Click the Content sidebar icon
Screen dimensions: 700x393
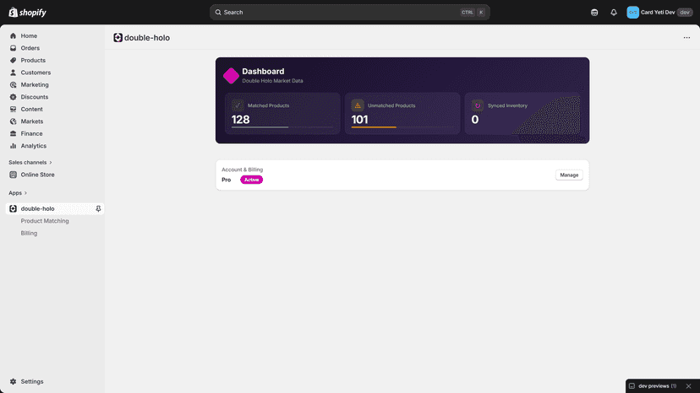click(13, 109)
